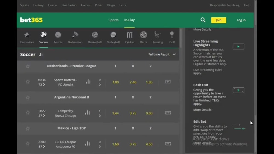Favourite the Mexico Liga TDP league
This screenshot has height=154, width=274.
(x=28, y=129)
